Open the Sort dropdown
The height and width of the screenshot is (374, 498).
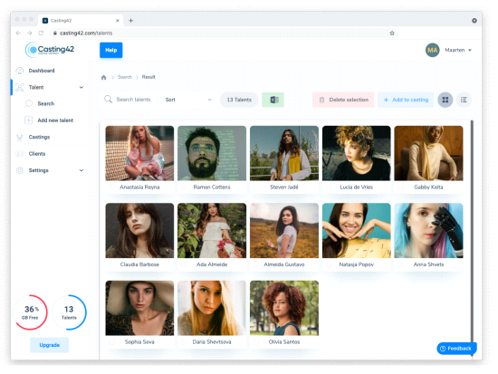pyautogui.click(x=188, y=100)
